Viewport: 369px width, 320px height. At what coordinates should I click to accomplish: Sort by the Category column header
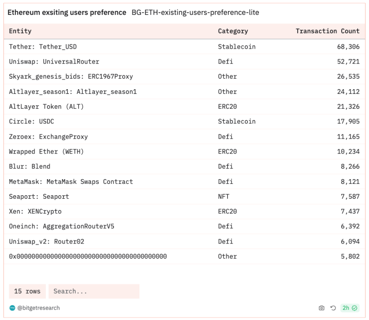coord(233,31)
